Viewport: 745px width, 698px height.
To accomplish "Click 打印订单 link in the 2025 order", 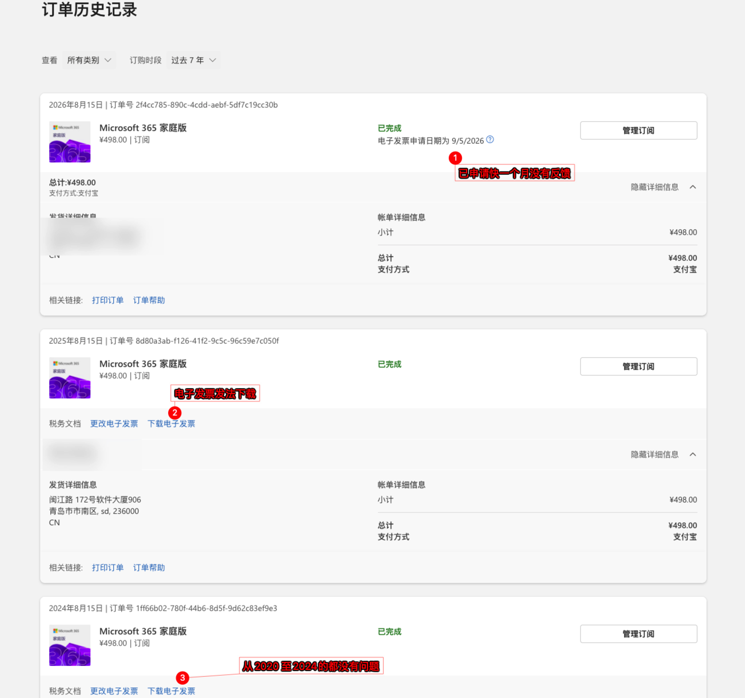I will click(108, 568).
